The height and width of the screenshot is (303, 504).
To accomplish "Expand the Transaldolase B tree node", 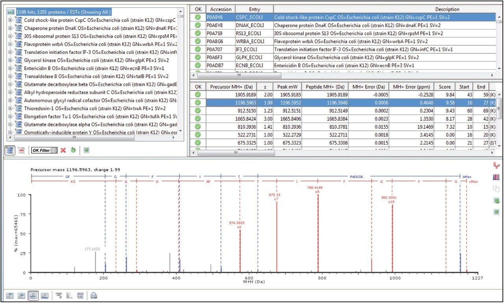I will point(10,76).
